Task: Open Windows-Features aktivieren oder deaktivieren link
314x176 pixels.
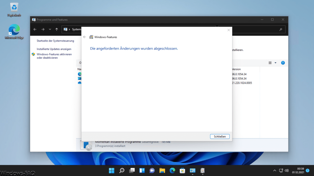Action: 54,56
